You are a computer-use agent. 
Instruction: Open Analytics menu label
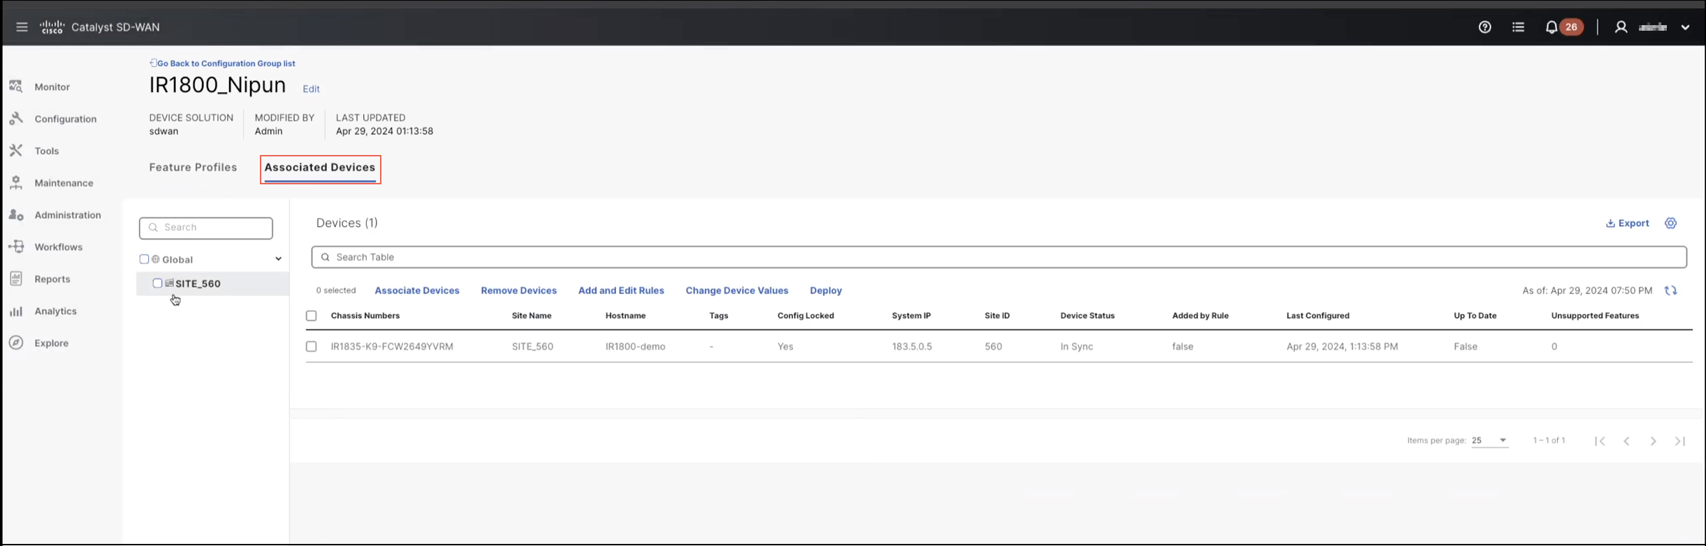tap(56, 311)
